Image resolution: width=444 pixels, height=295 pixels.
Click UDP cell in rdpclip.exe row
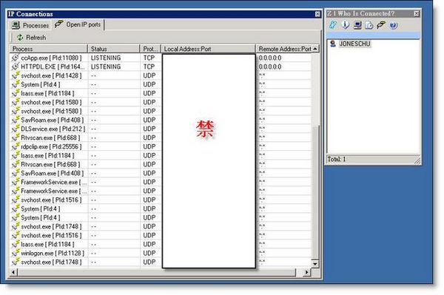point(149,146)
